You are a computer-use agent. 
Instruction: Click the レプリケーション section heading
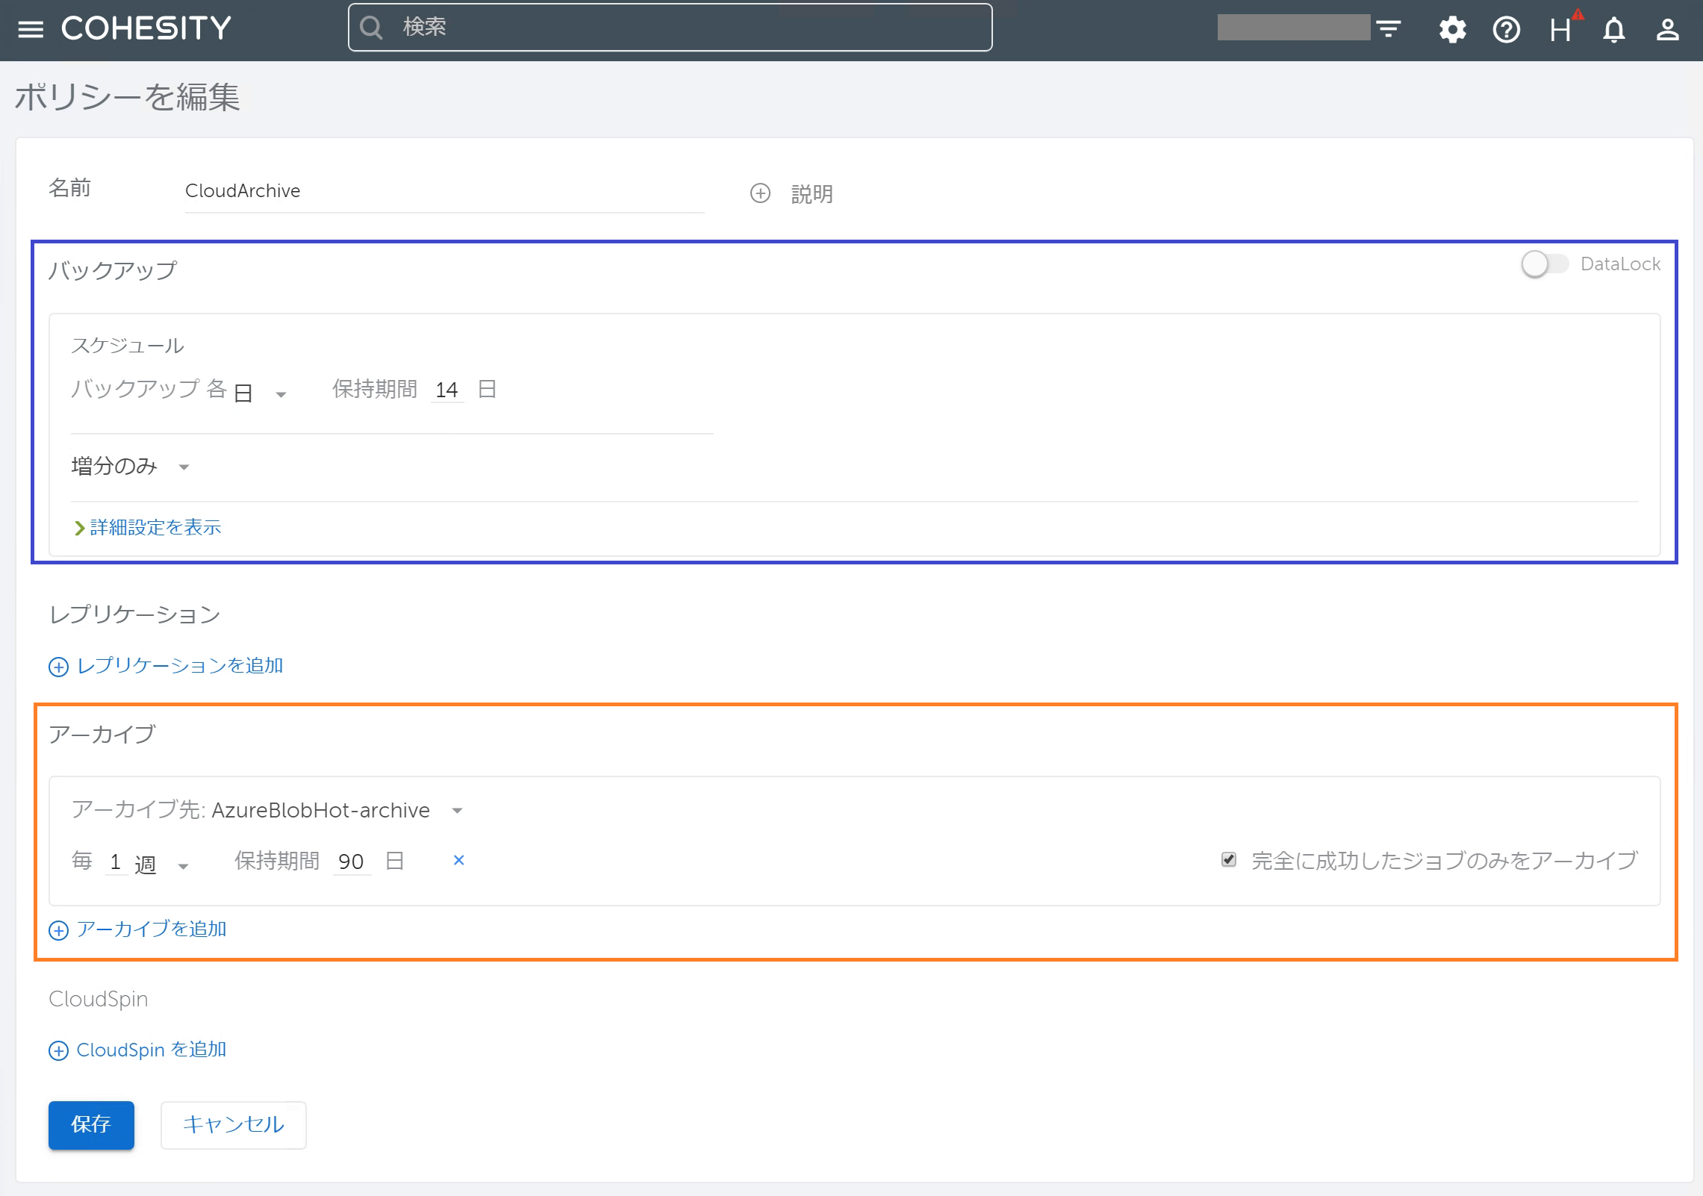[135, 615]
